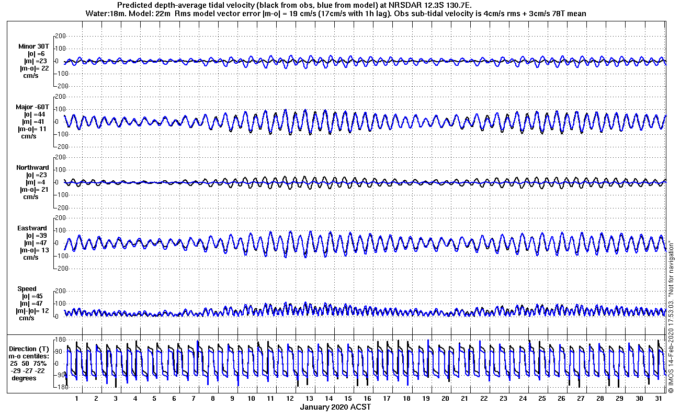Select '|m|-|o|= 12' in the Speed panel
680x418 pixels.
tap(33, 311)
